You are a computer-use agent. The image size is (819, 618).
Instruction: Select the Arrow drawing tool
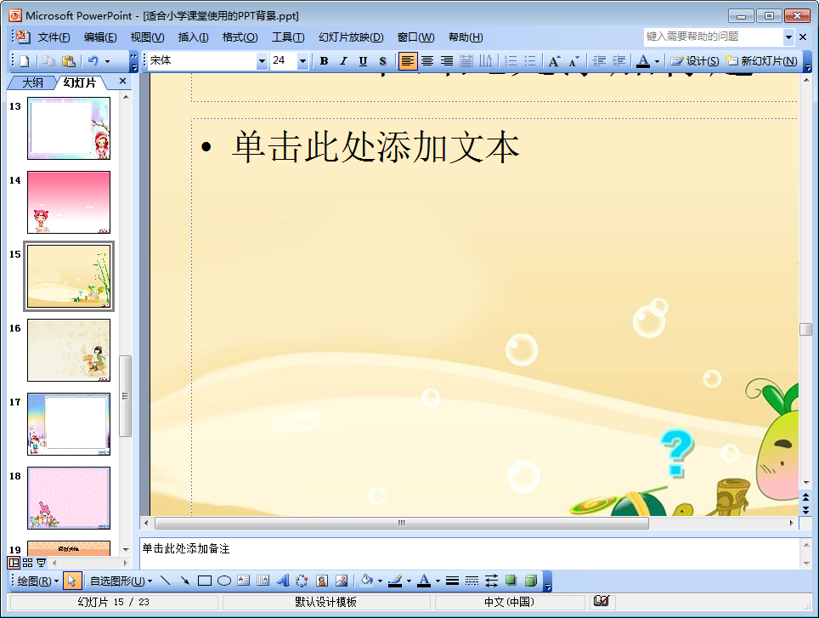pos(185,581)
